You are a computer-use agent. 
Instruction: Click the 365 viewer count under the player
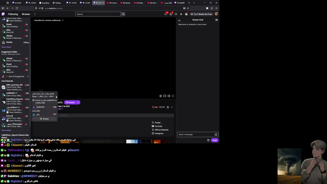155,107
